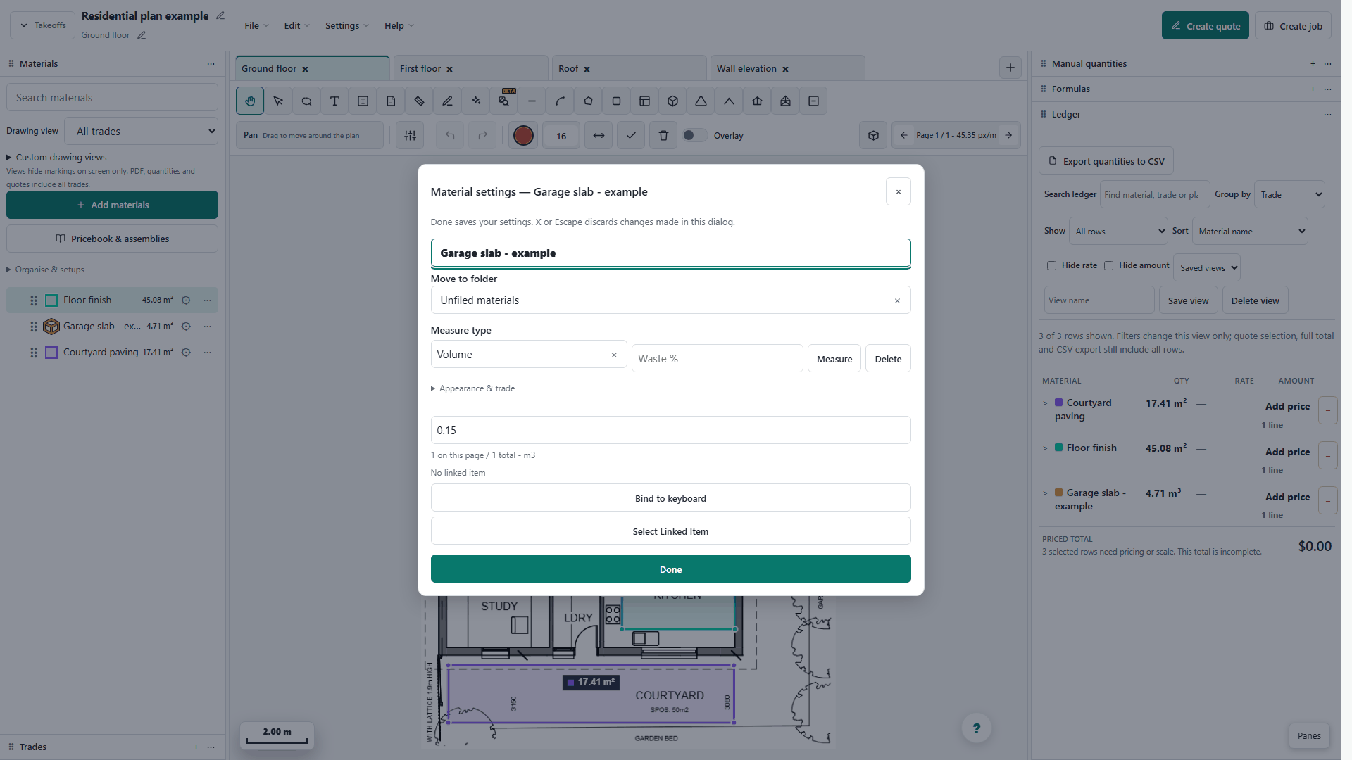Open the Saved views dropdown
The width and height of the screenshot is (1352, 760).
pyautogui.click(x=1207, y=268)
